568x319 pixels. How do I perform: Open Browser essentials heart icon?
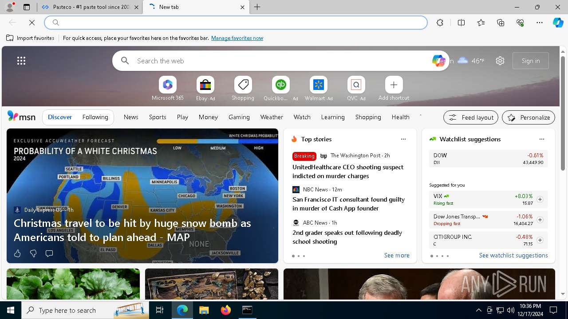pyautogui.click(x=520, y=23)
